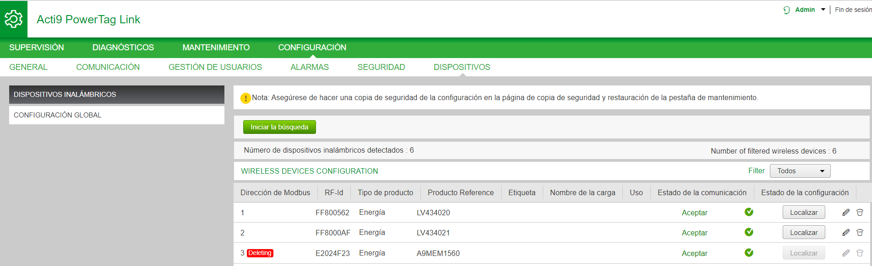Expand the Admin user dropdown arrow

click(x=823, y=10)
